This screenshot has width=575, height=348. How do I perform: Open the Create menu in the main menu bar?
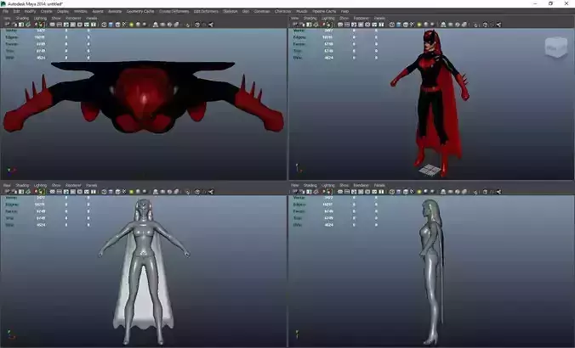[x=46, y=11]
